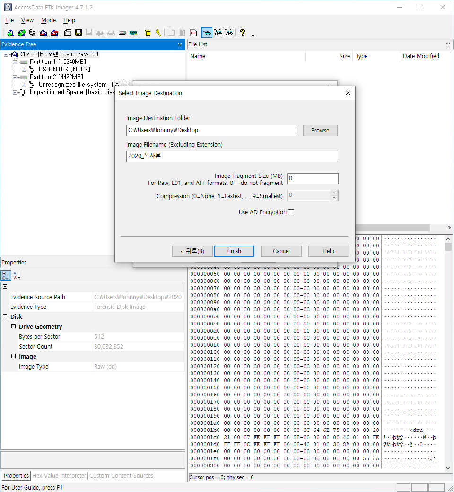Click the Finish button
Viewport: 454px width, 492px height.
[x=234, y=251]
